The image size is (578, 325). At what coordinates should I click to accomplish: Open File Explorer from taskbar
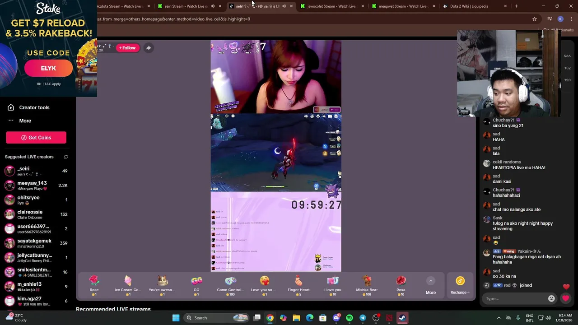[296, 318]
